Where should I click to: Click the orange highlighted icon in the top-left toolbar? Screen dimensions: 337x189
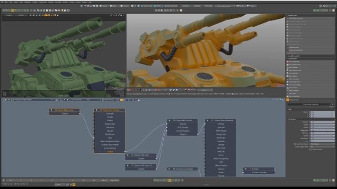13,10
